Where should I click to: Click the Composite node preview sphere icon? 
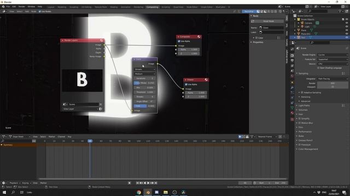199,36
